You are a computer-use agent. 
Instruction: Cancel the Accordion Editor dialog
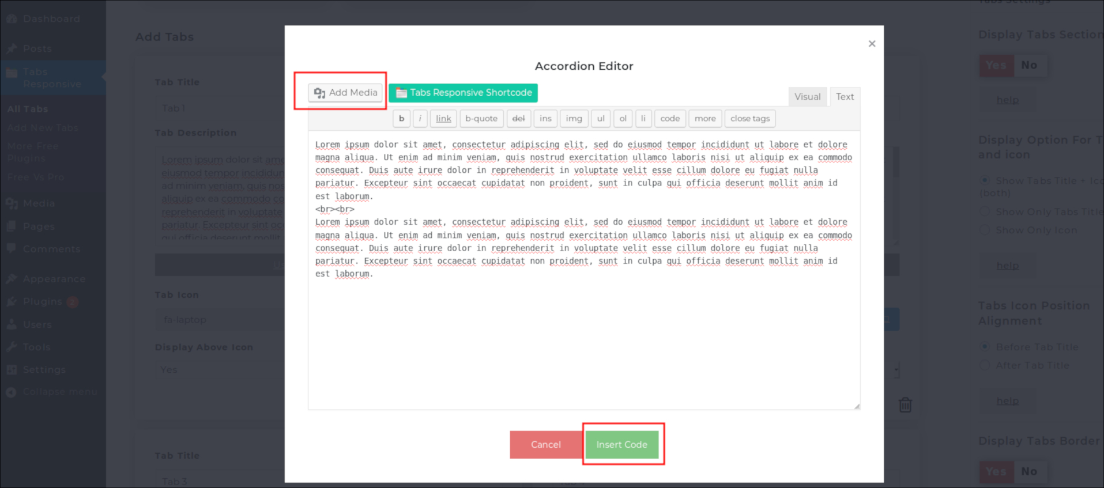[x=546, y=445]
